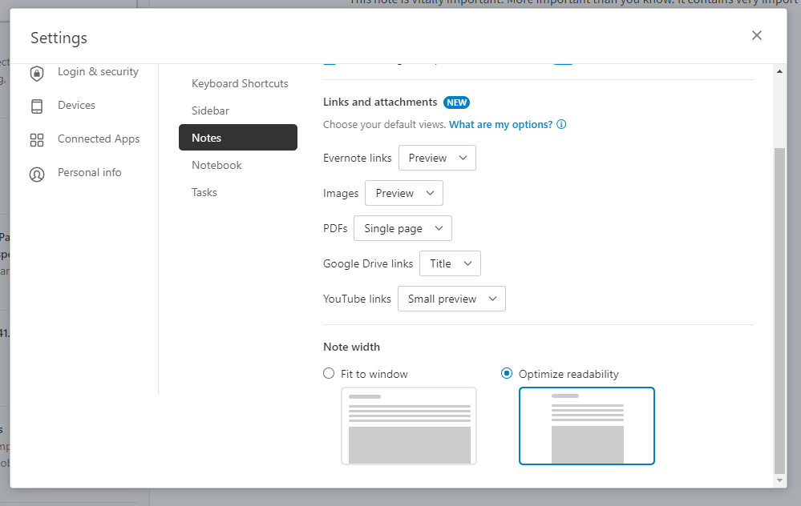The image size is (801, 506).
Task: Go to Login & security settings
Action: tap(98, 71)
